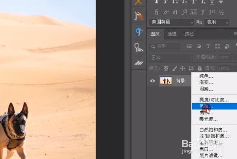Switch to the 图层 tab

click(x=155, y=34)
